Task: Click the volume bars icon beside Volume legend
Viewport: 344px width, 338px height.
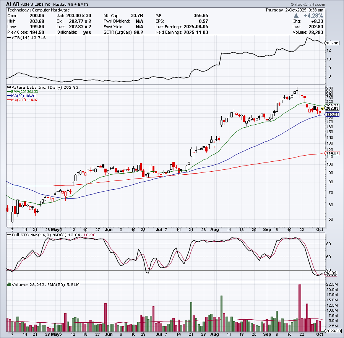Action: pos(9,284)
